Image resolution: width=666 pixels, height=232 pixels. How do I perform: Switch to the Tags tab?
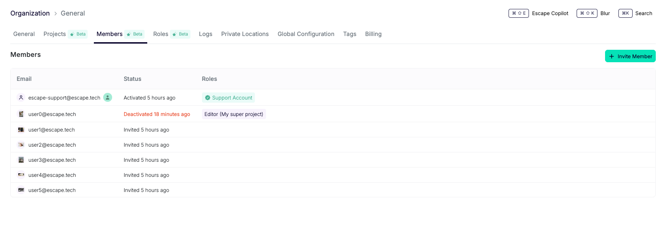pos(350,34)
